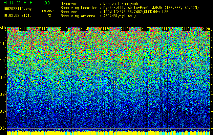Click the 0.9 kHz axis label
This screenshot has width=213, height=135.
click(3, 78)
